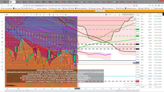Open the Трекер :: MMM-Club bookmark

tap(144, 8)
